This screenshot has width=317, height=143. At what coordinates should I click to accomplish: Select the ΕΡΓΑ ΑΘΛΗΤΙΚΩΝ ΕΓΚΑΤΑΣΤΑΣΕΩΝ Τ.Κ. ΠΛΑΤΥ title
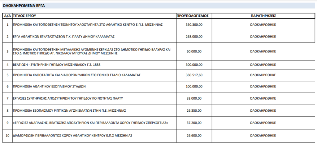pyautogui.click(x=64, y=37)
